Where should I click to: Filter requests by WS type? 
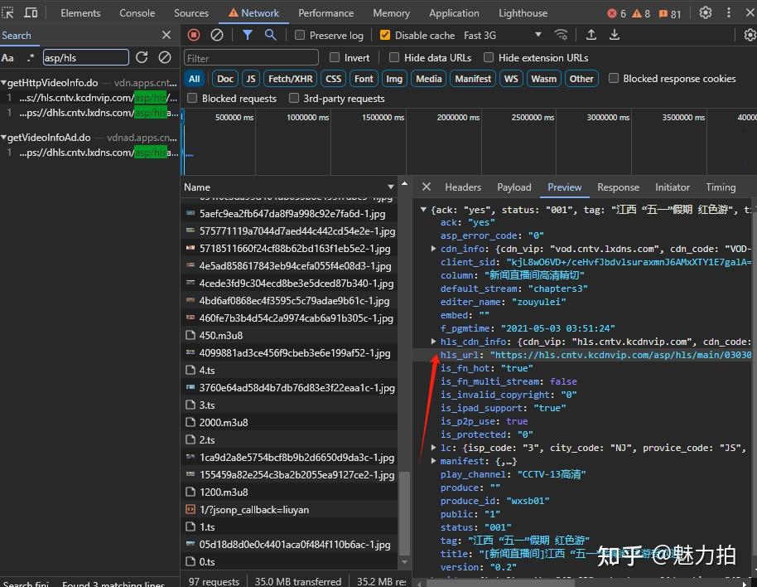click(511, 79)
